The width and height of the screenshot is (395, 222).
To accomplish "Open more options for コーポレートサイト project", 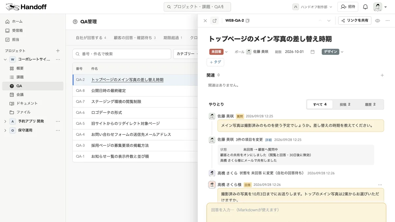I will pyautogui.click(x=58, y=60).
